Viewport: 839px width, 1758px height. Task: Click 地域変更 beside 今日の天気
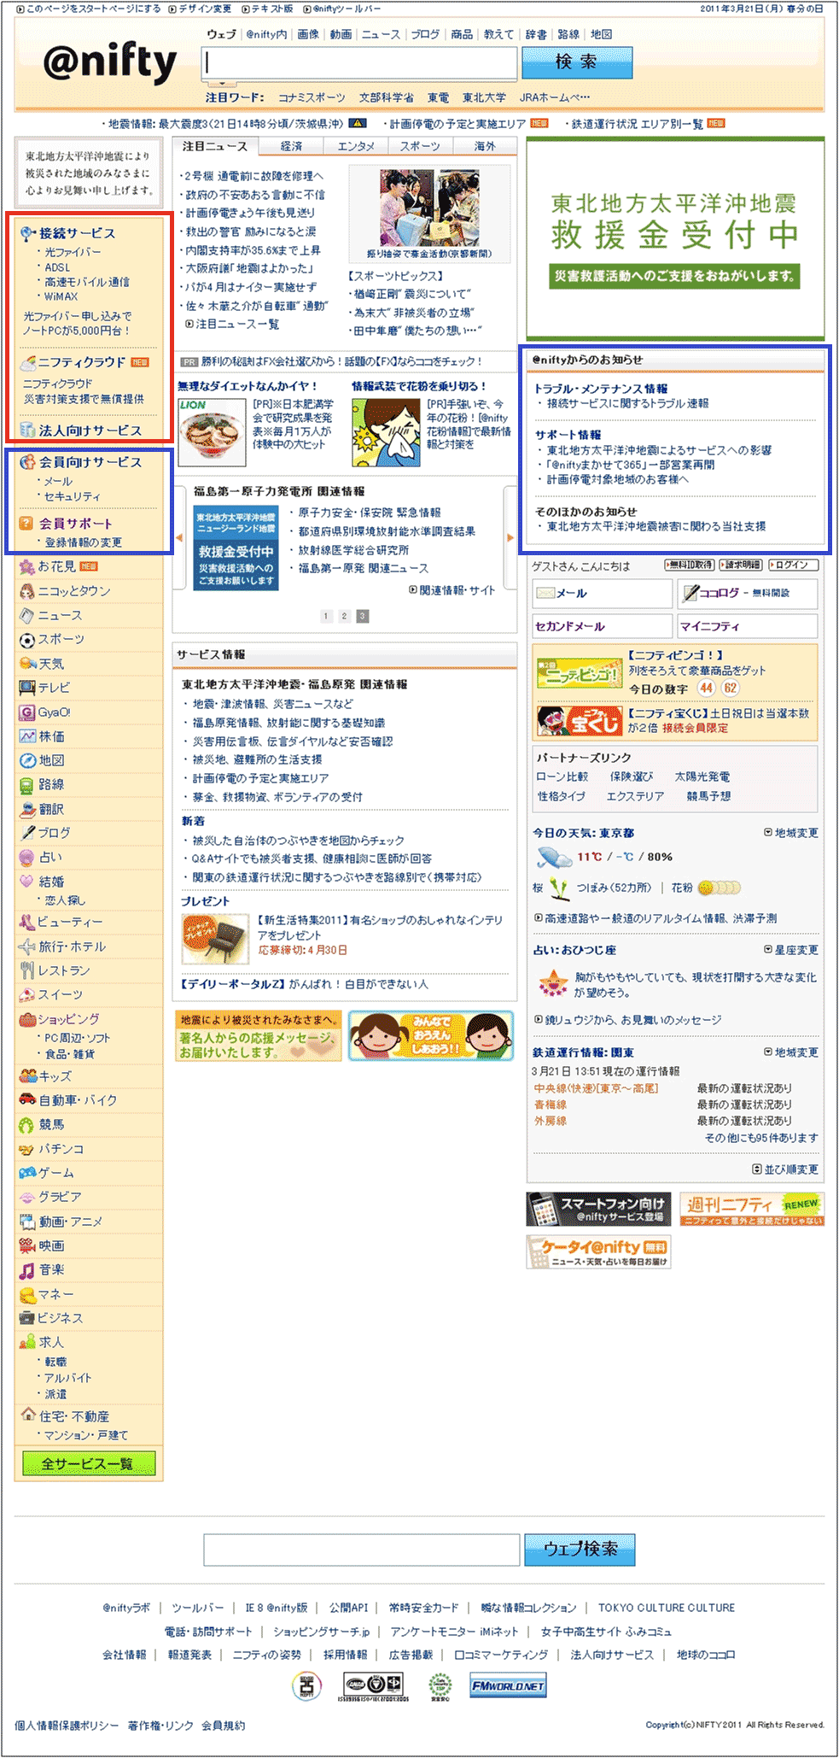click(x=791, y=833)
